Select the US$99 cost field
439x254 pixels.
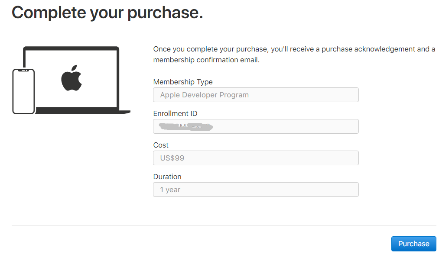256,158
